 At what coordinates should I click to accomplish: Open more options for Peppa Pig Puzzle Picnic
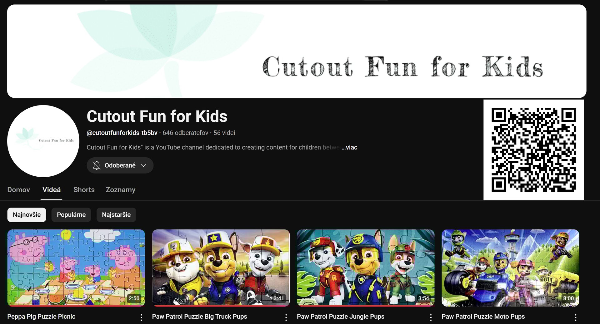pos(141,317)
